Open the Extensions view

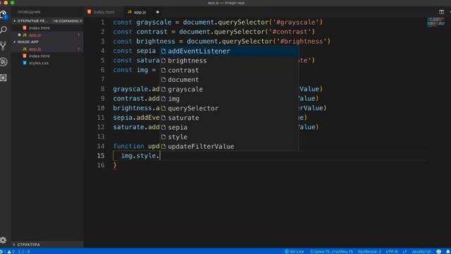(x=4, y=78)
